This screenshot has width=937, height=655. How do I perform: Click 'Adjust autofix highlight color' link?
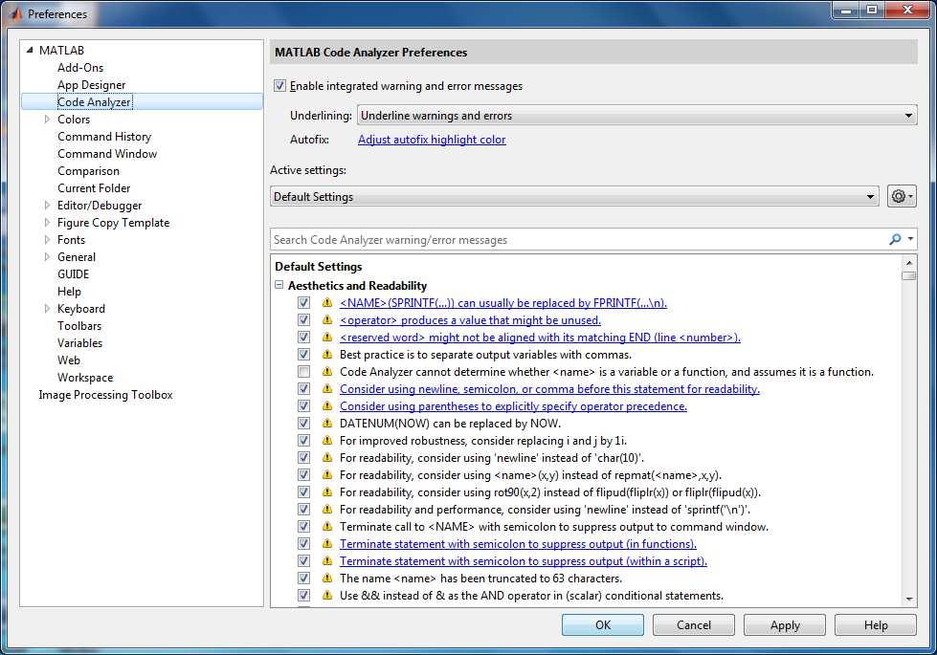pos(432,139)
